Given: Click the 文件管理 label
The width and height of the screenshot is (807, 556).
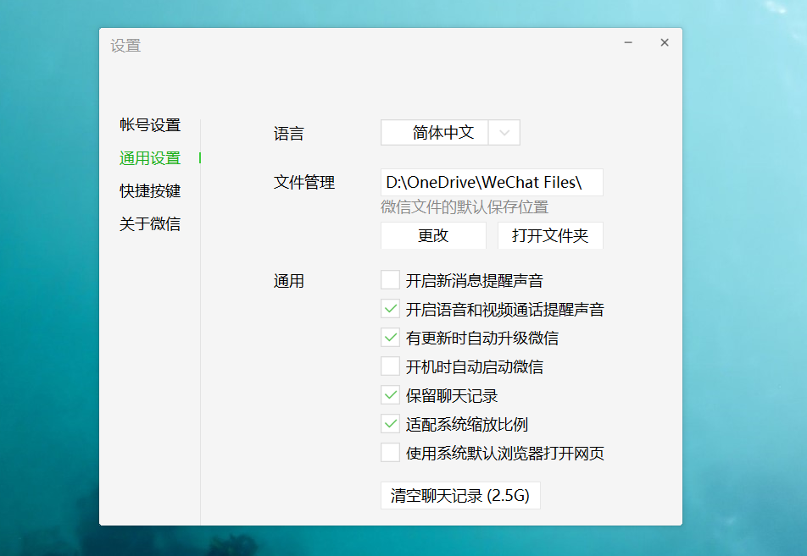Looking at the screenshot, I should 304,183.
